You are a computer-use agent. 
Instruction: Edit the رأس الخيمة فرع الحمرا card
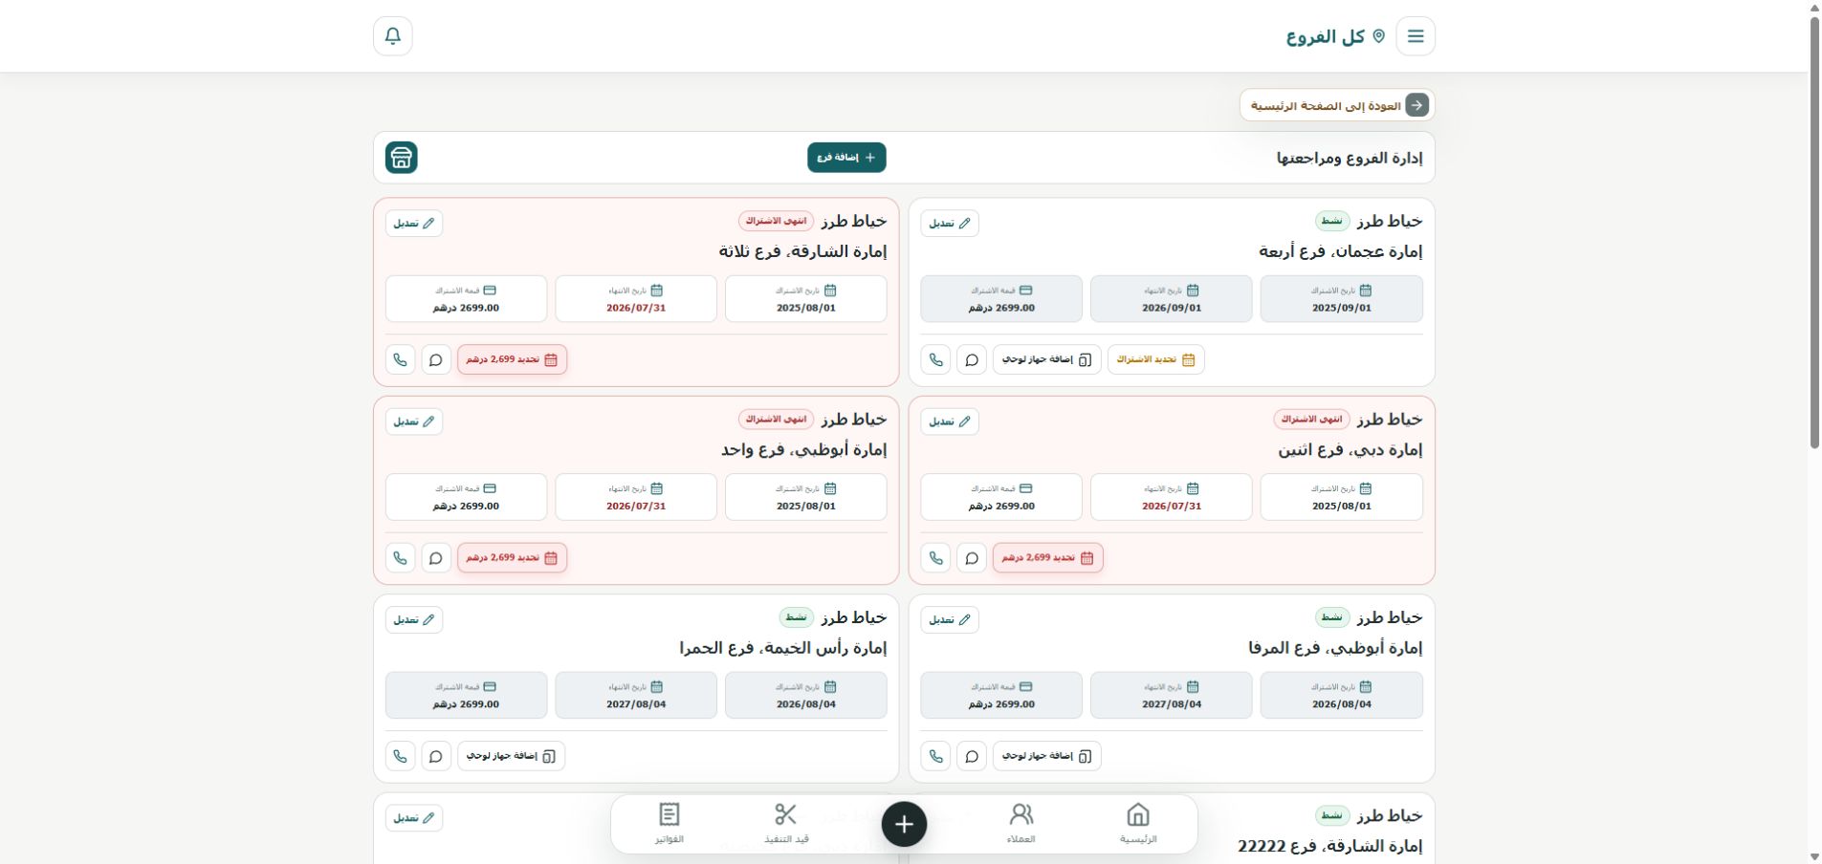tap(414, 619)
